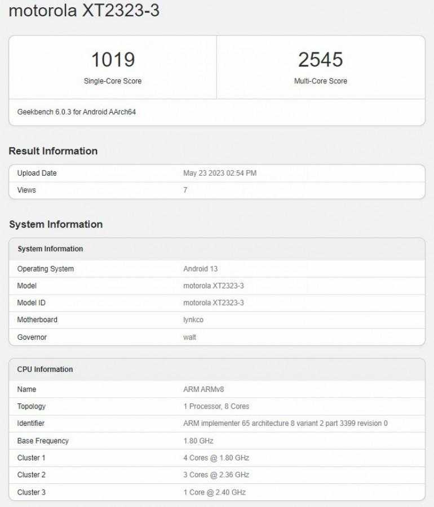Image resolution: width=434 pixels, height=507 pixels.
Task: Click the Base Frequency value 1.80 GHz
Action: pyautogui.click(x=198, y=441)
